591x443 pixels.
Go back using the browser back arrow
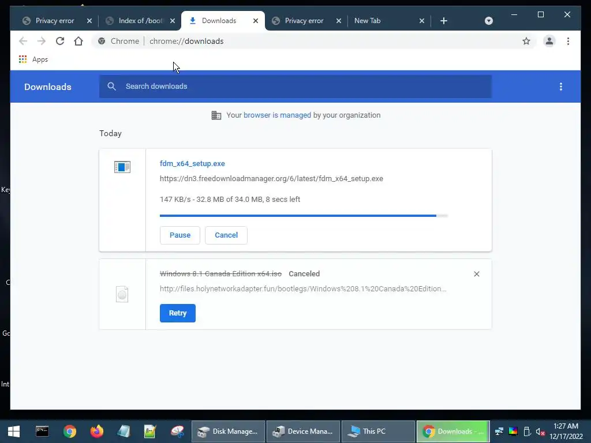[x=23, y=41]
